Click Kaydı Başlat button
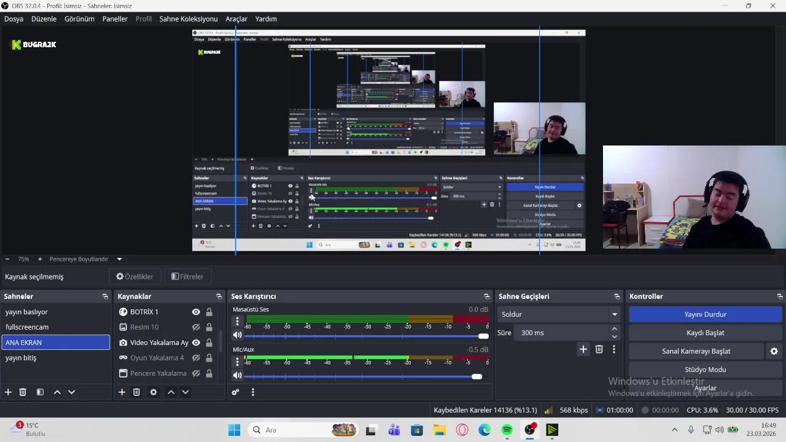Screen dimensions: 786x442 pyautogui.click(x=706, y=333)
